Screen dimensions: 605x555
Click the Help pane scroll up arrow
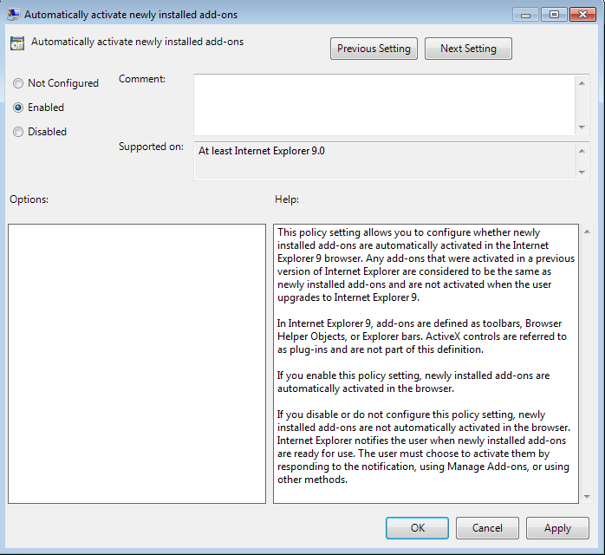click(x=588, y=232)
